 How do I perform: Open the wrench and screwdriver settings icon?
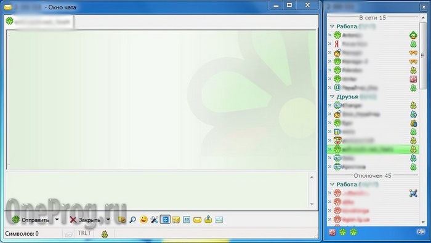point(154,220)
